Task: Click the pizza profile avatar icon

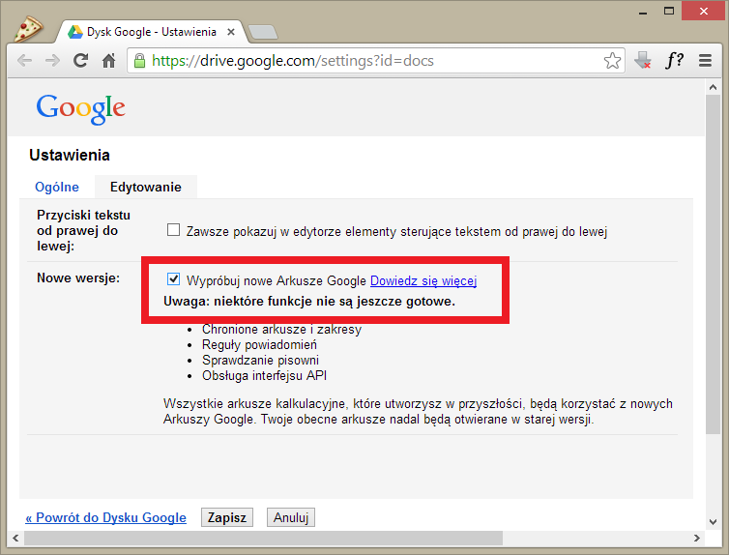Action: (x=28, y=29)
